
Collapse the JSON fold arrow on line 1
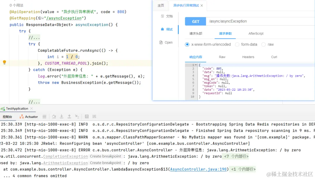pos(196,65)
